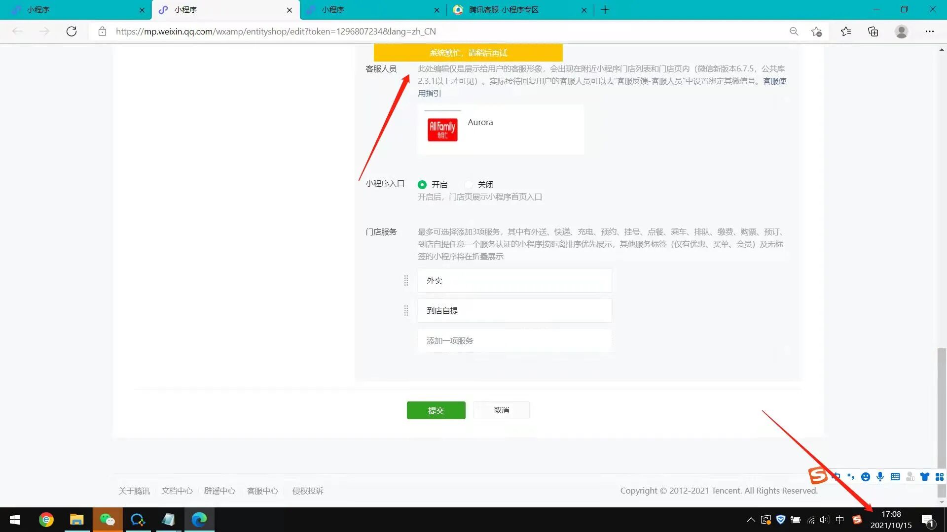
Task: Click the browser refresh icon
Action: click(72, 32)
